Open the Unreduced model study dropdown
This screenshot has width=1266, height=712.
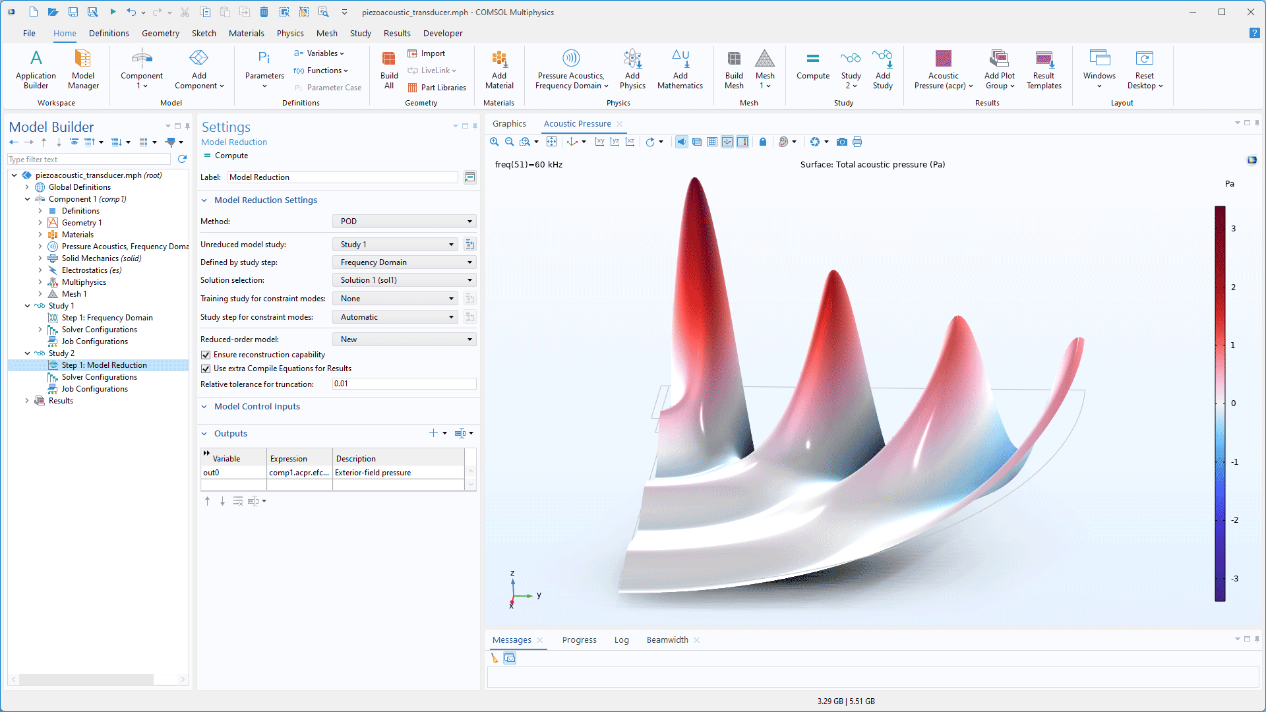pos(396,245)
